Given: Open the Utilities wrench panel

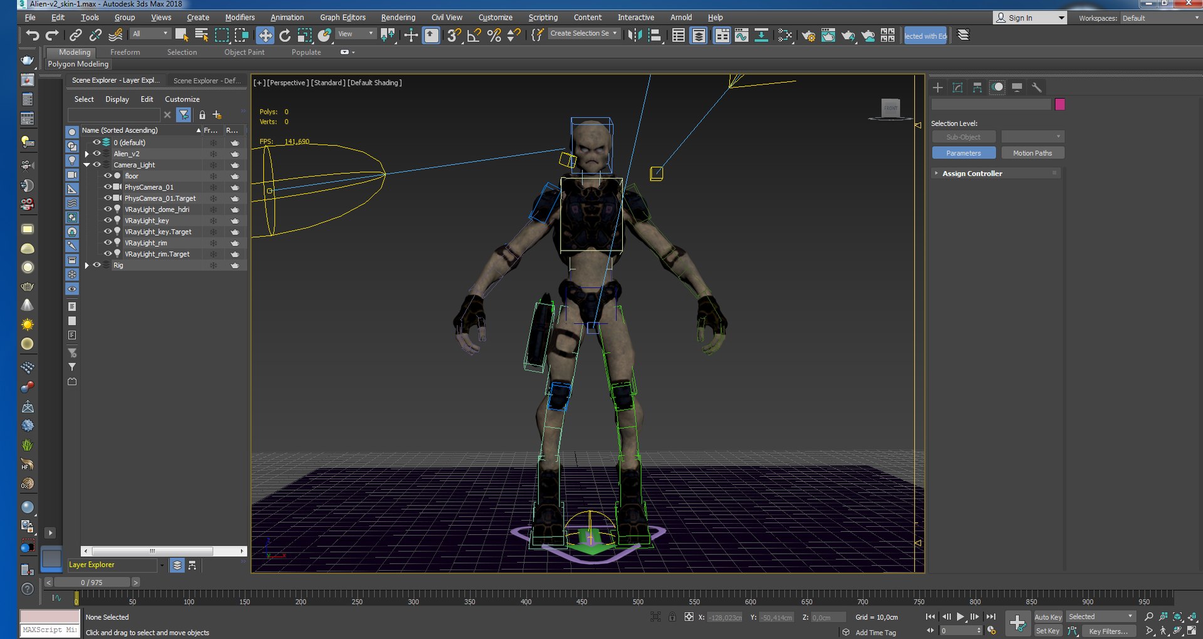Looking at the screenshot, I should (x=1036, y=88).
